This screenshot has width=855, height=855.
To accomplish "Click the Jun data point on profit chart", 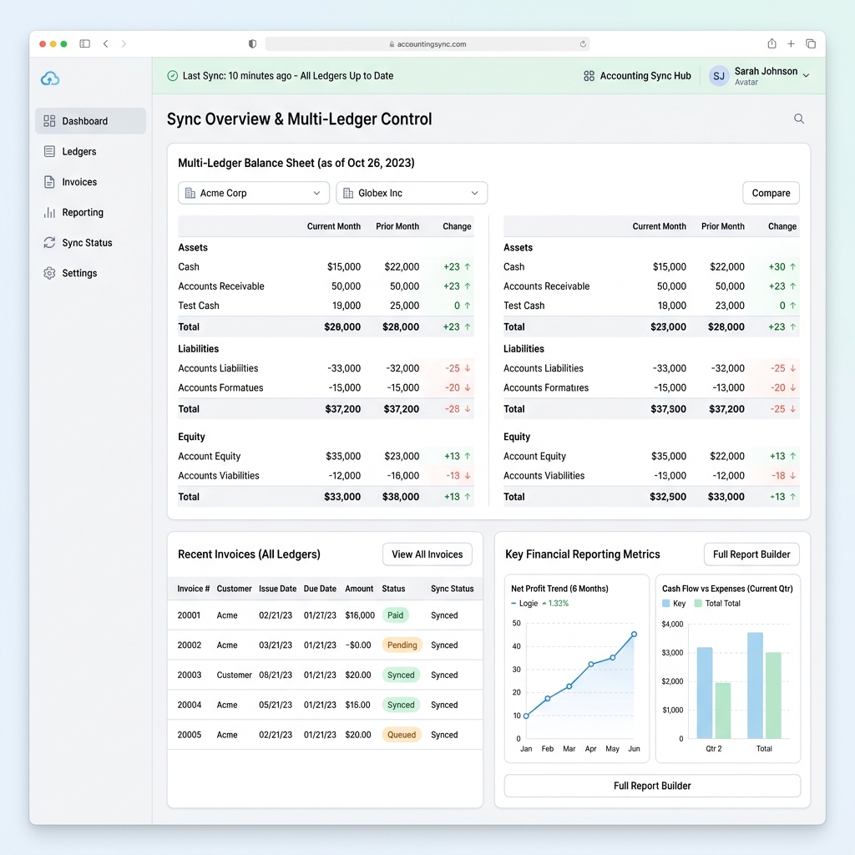I will pyautogui.click(x=635, y=635).
